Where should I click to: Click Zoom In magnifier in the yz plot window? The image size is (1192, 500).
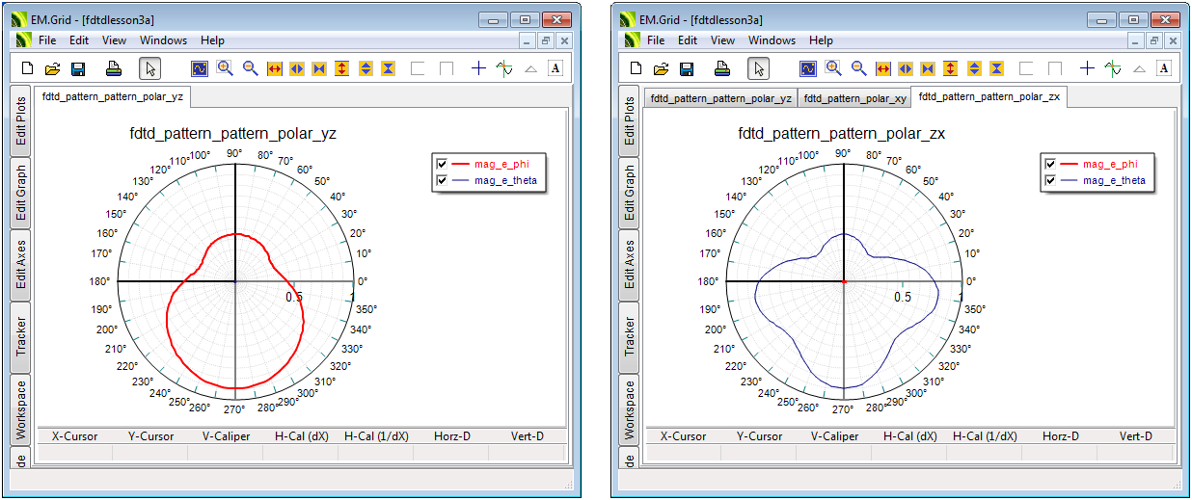(225, 68)
